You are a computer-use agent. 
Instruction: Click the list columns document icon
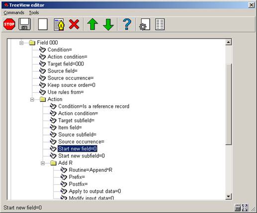(160, 24)
